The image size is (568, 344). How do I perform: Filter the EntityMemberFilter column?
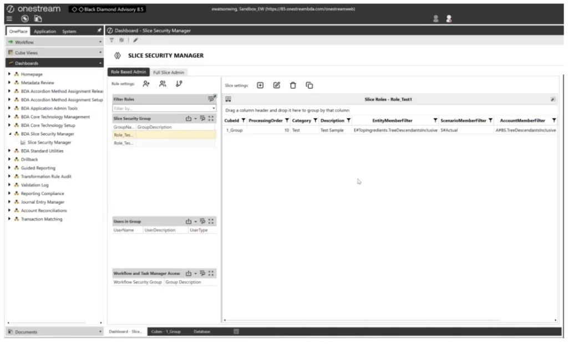pyautogui.click(x=435, y=121)
